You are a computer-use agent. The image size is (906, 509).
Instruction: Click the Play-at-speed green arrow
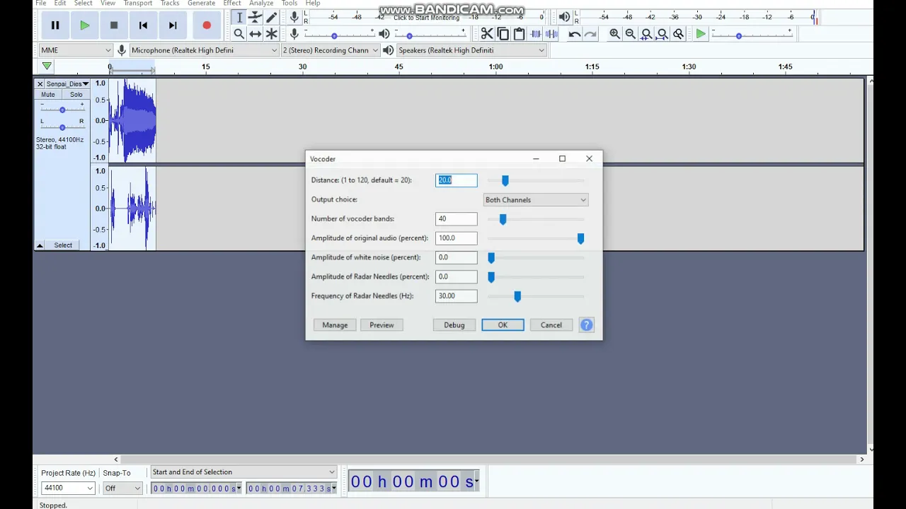tap(701, 33)
